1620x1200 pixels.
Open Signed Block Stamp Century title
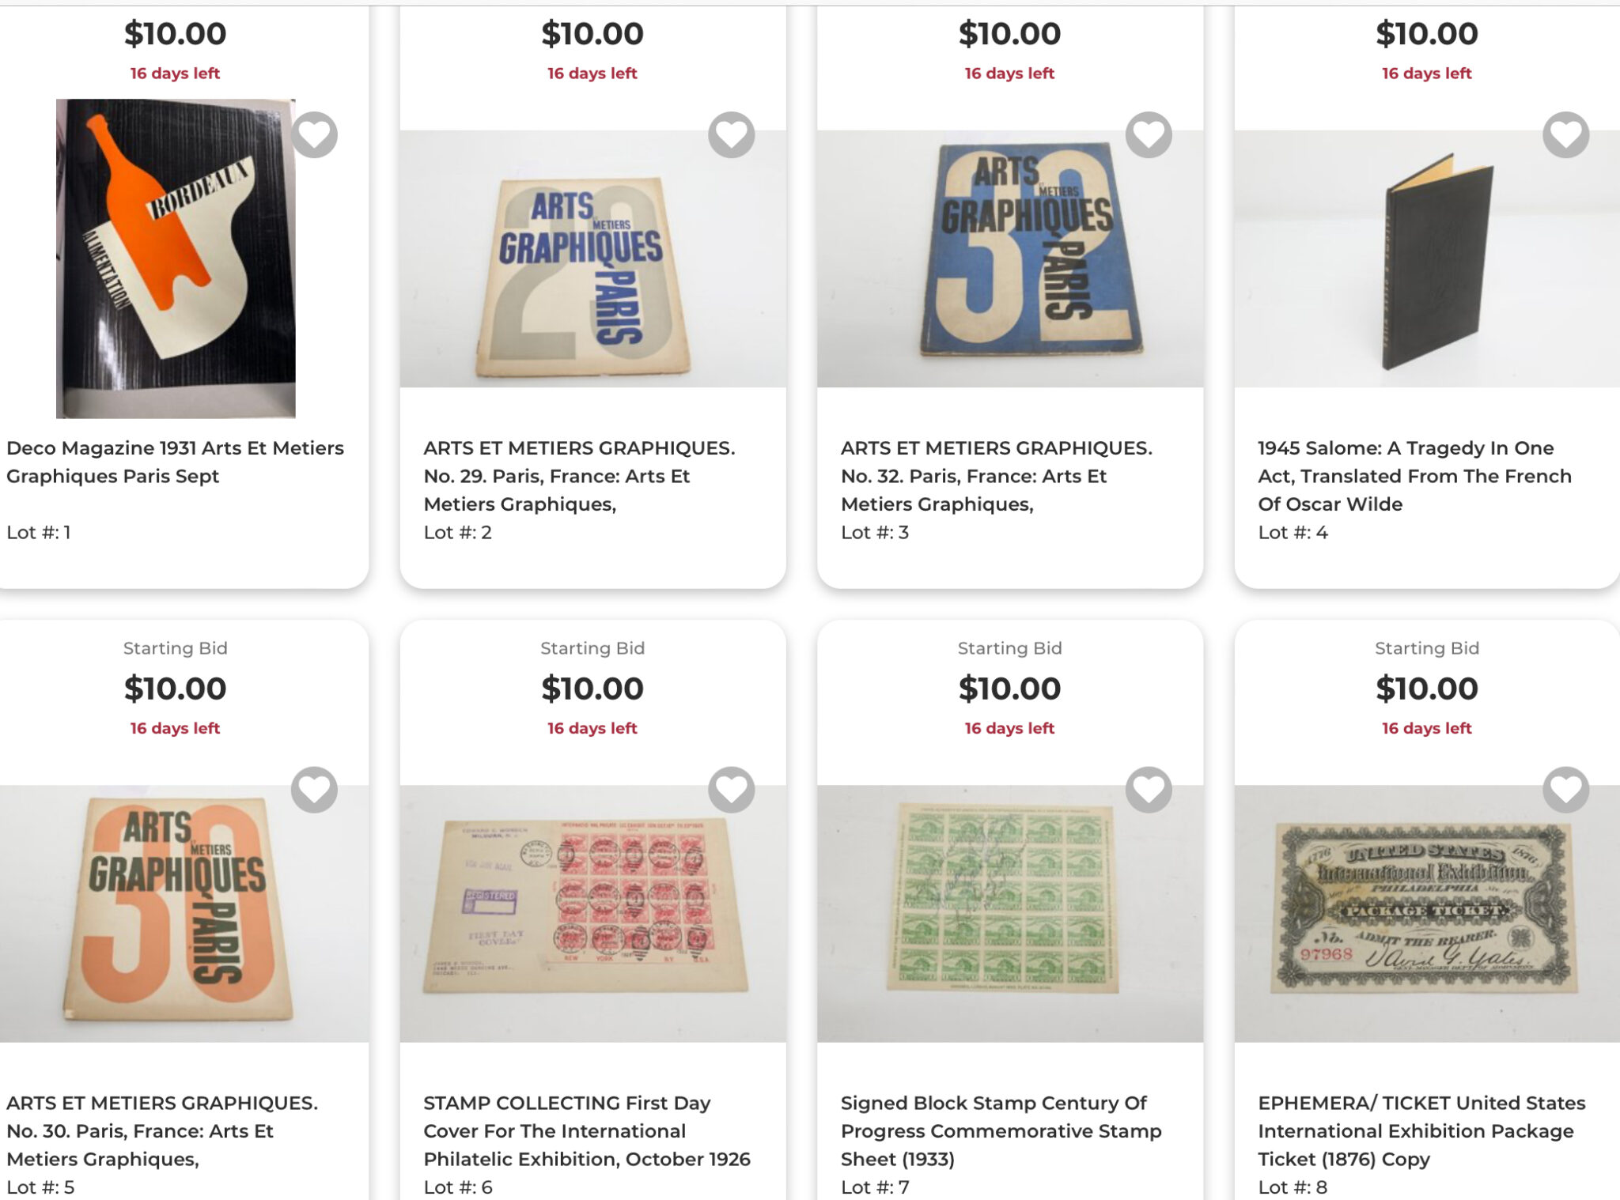(1001, 1130)
